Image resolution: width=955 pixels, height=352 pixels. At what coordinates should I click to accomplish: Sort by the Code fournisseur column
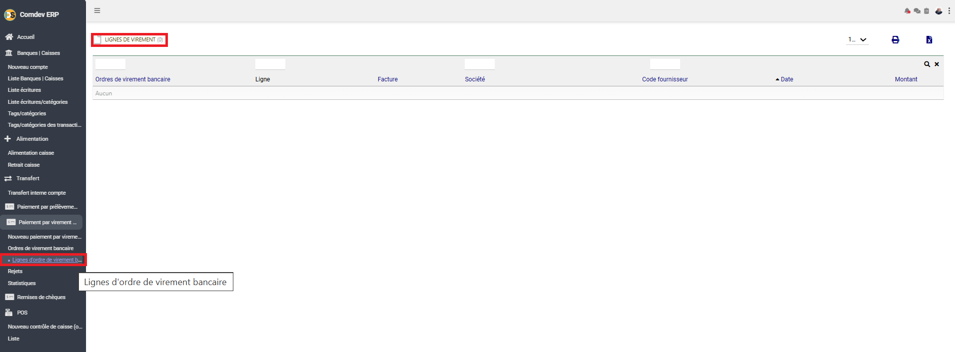(665, 79)
